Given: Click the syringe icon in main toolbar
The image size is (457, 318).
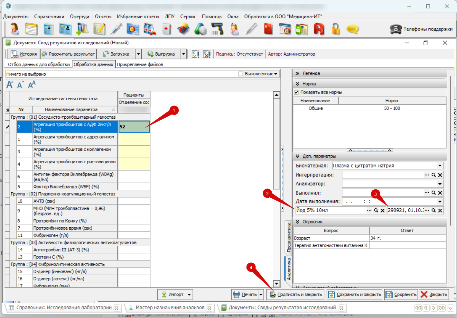Looking at the screenshot, I should pyautogui.click(x=116, y=29).
